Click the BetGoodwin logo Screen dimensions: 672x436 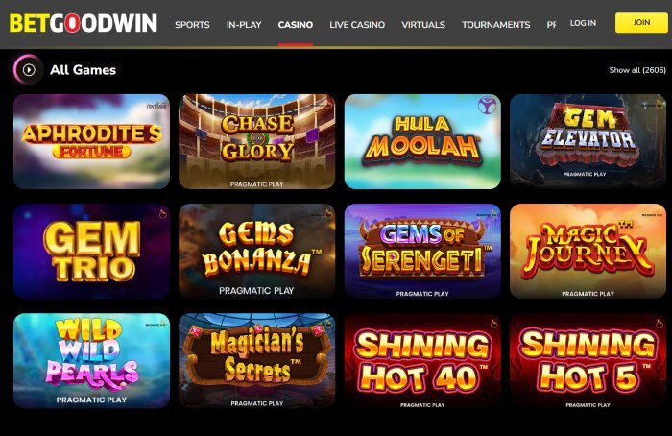84,23
